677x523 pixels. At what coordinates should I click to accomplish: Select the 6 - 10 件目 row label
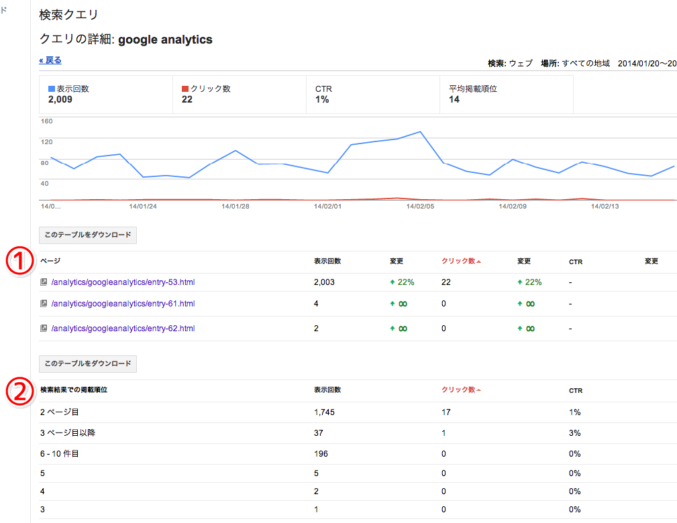pyautogui.click(x=60, y=454)
